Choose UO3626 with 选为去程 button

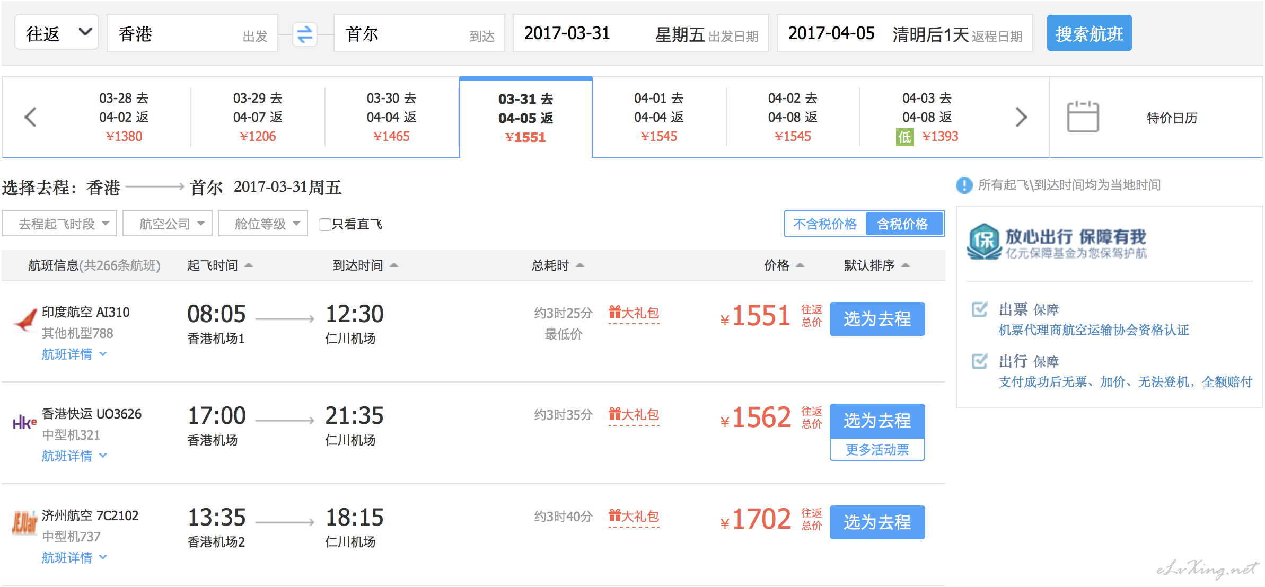877,421
